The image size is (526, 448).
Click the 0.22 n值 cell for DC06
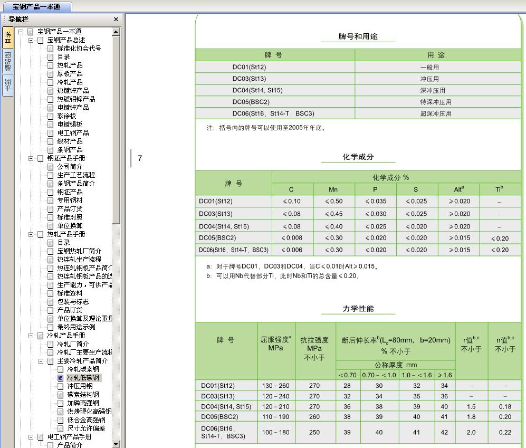pyautogui.click(x=505, y=433)
